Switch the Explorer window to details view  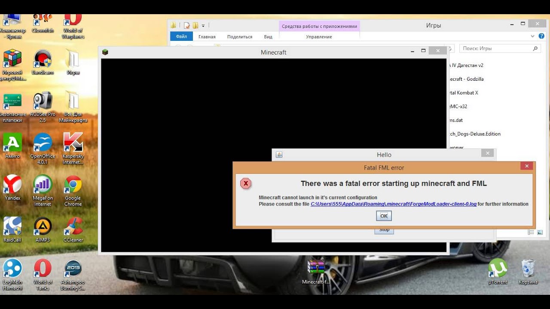[x=531, y=232]
